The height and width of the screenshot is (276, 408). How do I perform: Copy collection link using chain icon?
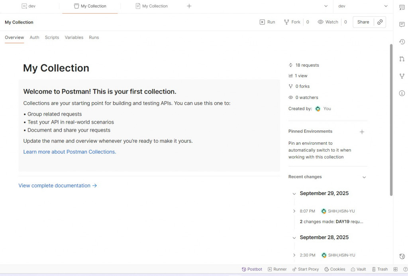tap(380, 22)
